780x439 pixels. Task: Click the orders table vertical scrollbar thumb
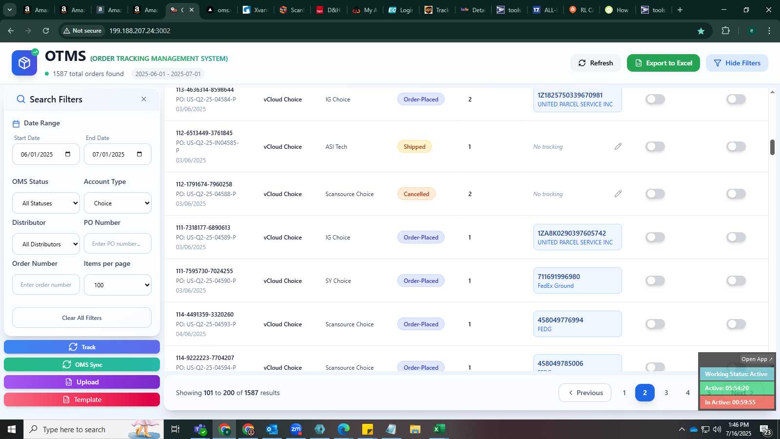(772, 147)
